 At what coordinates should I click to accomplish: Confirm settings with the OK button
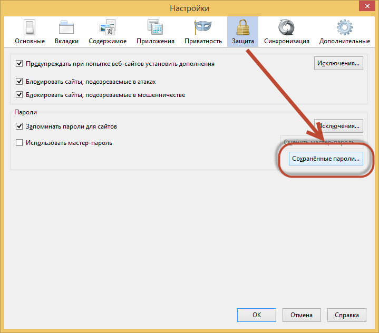[x=257, y=315]
